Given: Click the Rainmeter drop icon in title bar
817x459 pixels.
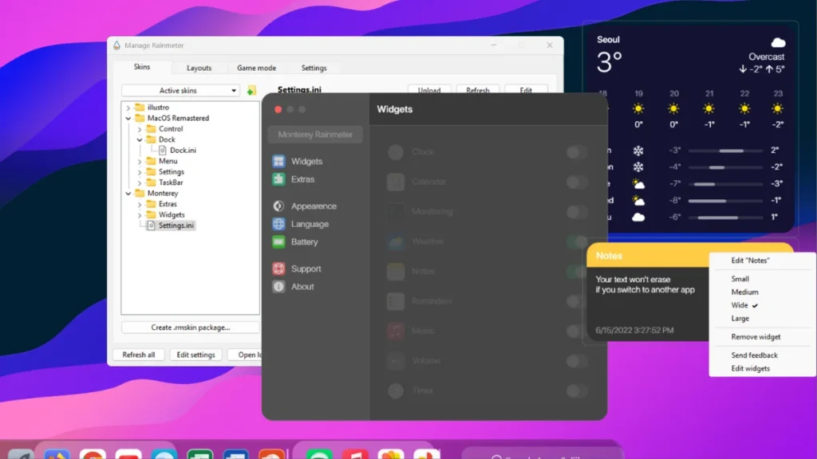Looking at the screenshot, I should click(116, 45).
